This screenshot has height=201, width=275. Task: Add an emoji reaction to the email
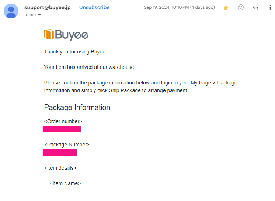[x=241, y=8]
